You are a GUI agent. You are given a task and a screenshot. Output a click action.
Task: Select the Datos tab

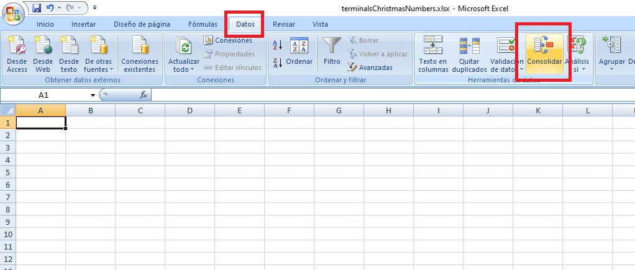(x=245, y=24)
